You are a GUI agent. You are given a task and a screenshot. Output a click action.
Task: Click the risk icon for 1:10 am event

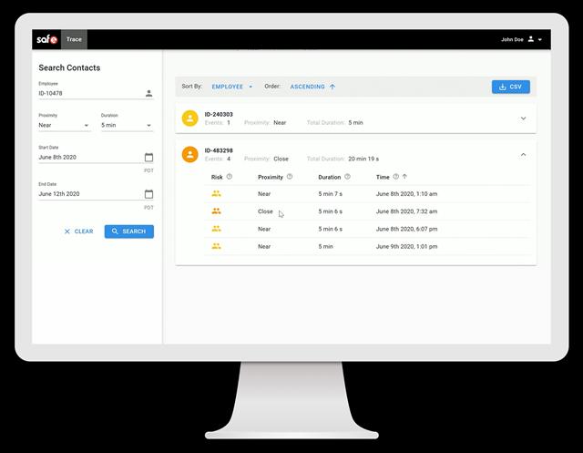[216, 194]
